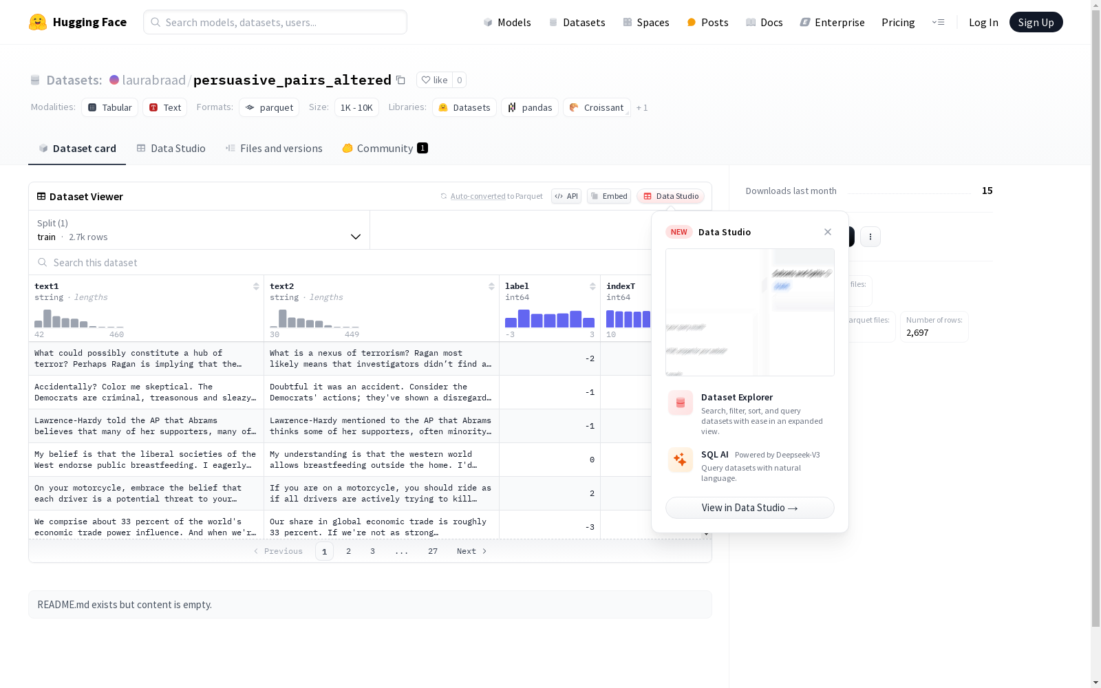Image resolution: width=1101 pixels, height=688 pixels.
Task: Open Models in the top navigation
Action: [507, 22]
